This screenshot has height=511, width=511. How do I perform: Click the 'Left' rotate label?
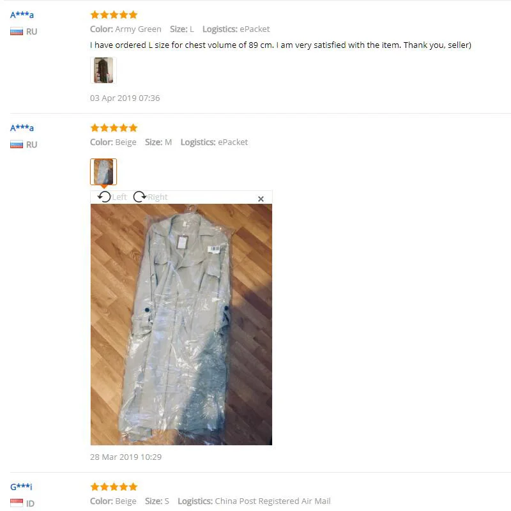tap(119, 197)
